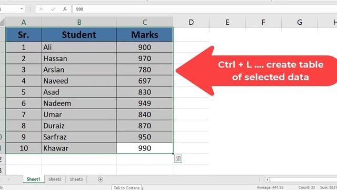
Task: Click the active marks cell '990'
Action: 145,148
